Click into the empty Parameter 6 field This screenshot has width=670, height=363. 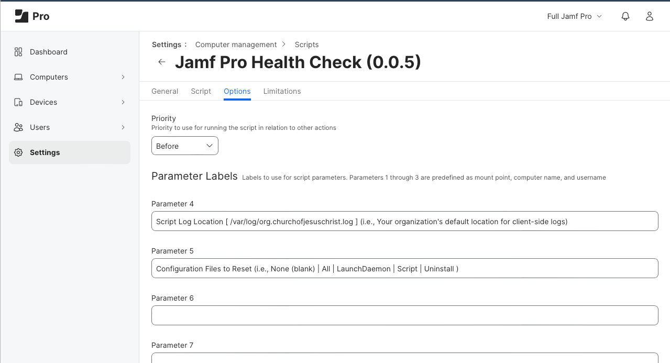click(405, 315)
